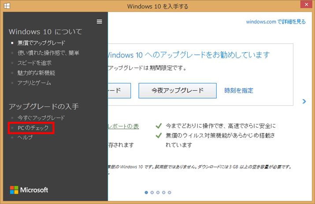Select the first page indicator dot
Viewport: 315px width, 204px height.
click(146, 193)
